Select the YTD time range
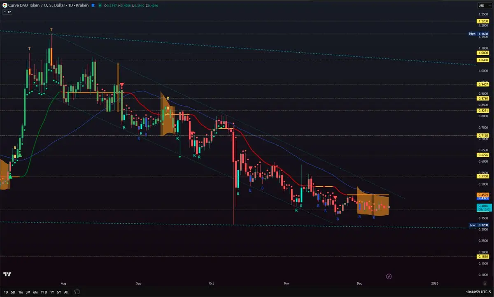The width and height of the screenshot is (494, 297). click(44, 292)
